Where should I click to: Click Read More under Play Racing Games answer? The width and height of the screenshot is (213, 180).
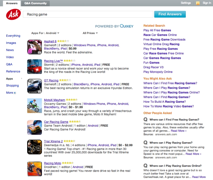click(x=194, y=154)
